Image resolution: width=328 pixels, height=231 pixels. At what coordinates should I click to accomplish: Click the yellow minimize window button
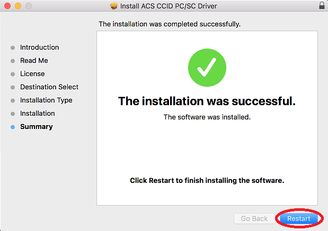(18, 6)
